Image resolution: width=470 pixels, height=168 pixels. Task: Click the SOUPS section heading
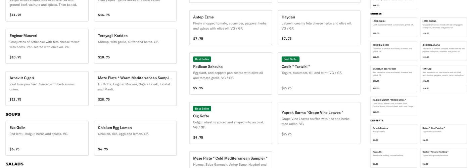[x=13, y=114]
